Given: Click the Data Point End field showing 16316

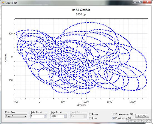Looking at the screenshot, I should tap(57, 116).
